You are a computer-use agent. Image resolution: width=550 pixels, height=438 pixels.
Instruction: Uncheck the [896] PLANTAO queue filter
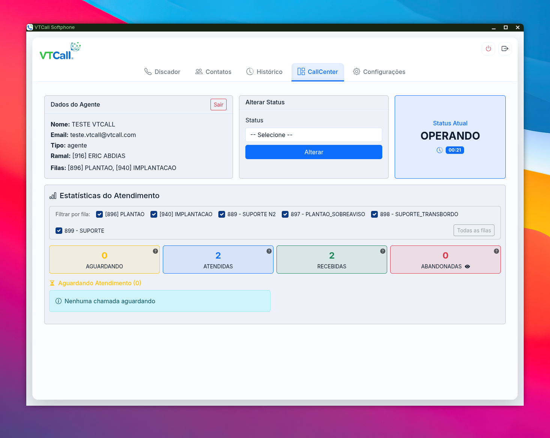99,214
